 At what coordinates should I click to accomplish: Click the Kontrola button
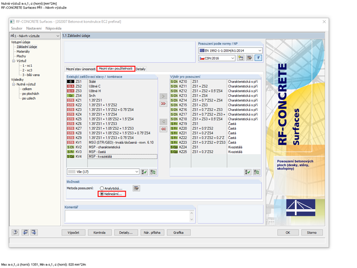click(x=100, y=232)
